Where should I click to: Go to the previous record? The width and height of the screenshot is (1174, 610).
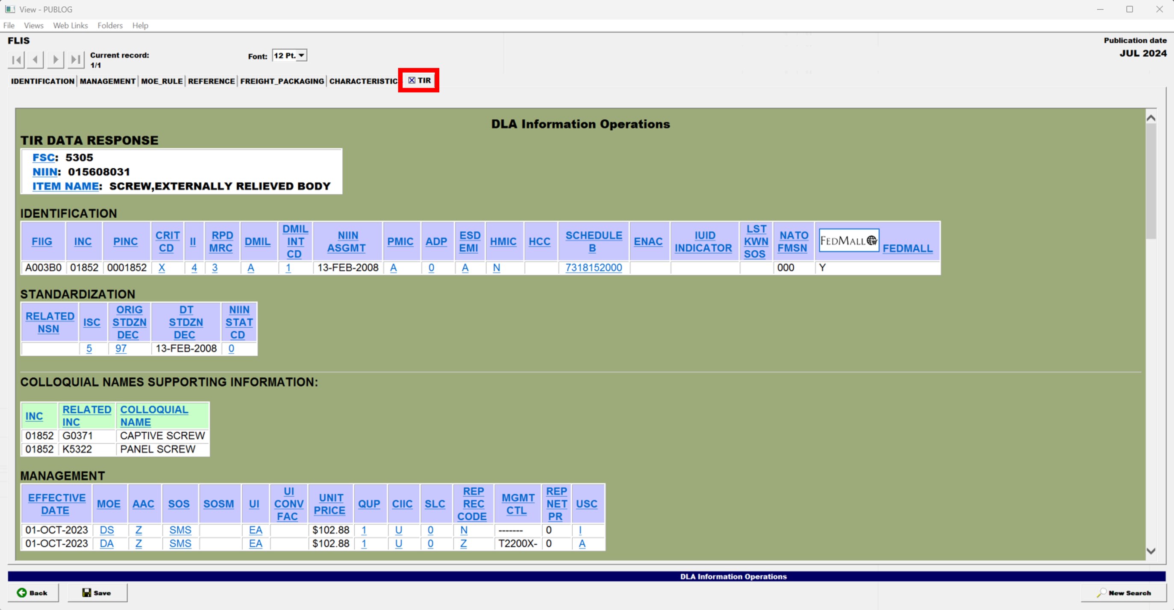[35, 60]
